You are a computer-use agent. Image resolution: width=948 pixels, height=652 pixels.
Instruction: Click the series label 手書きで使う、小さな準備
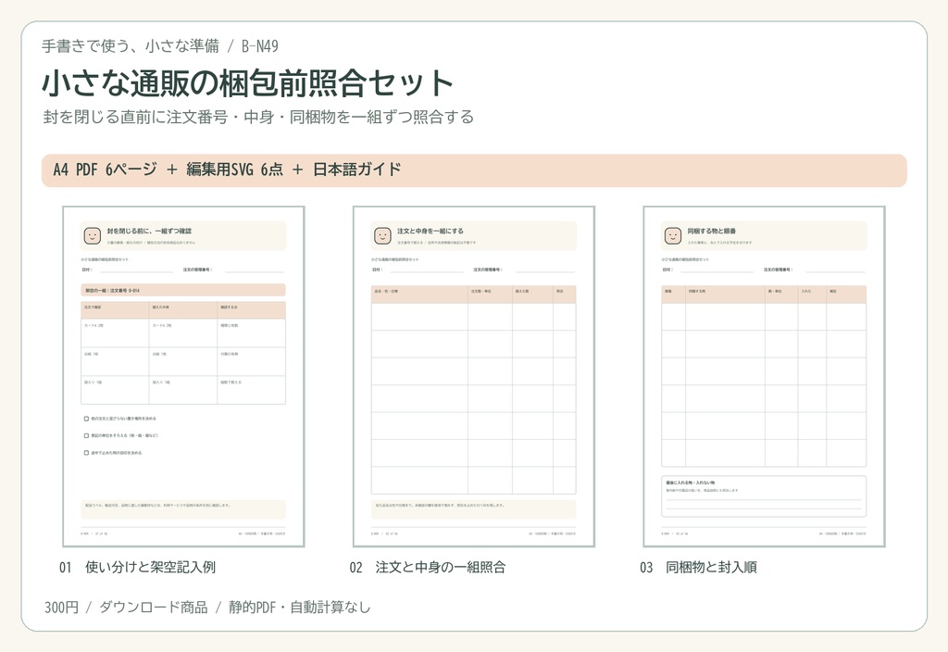click(x=131, y=46)
